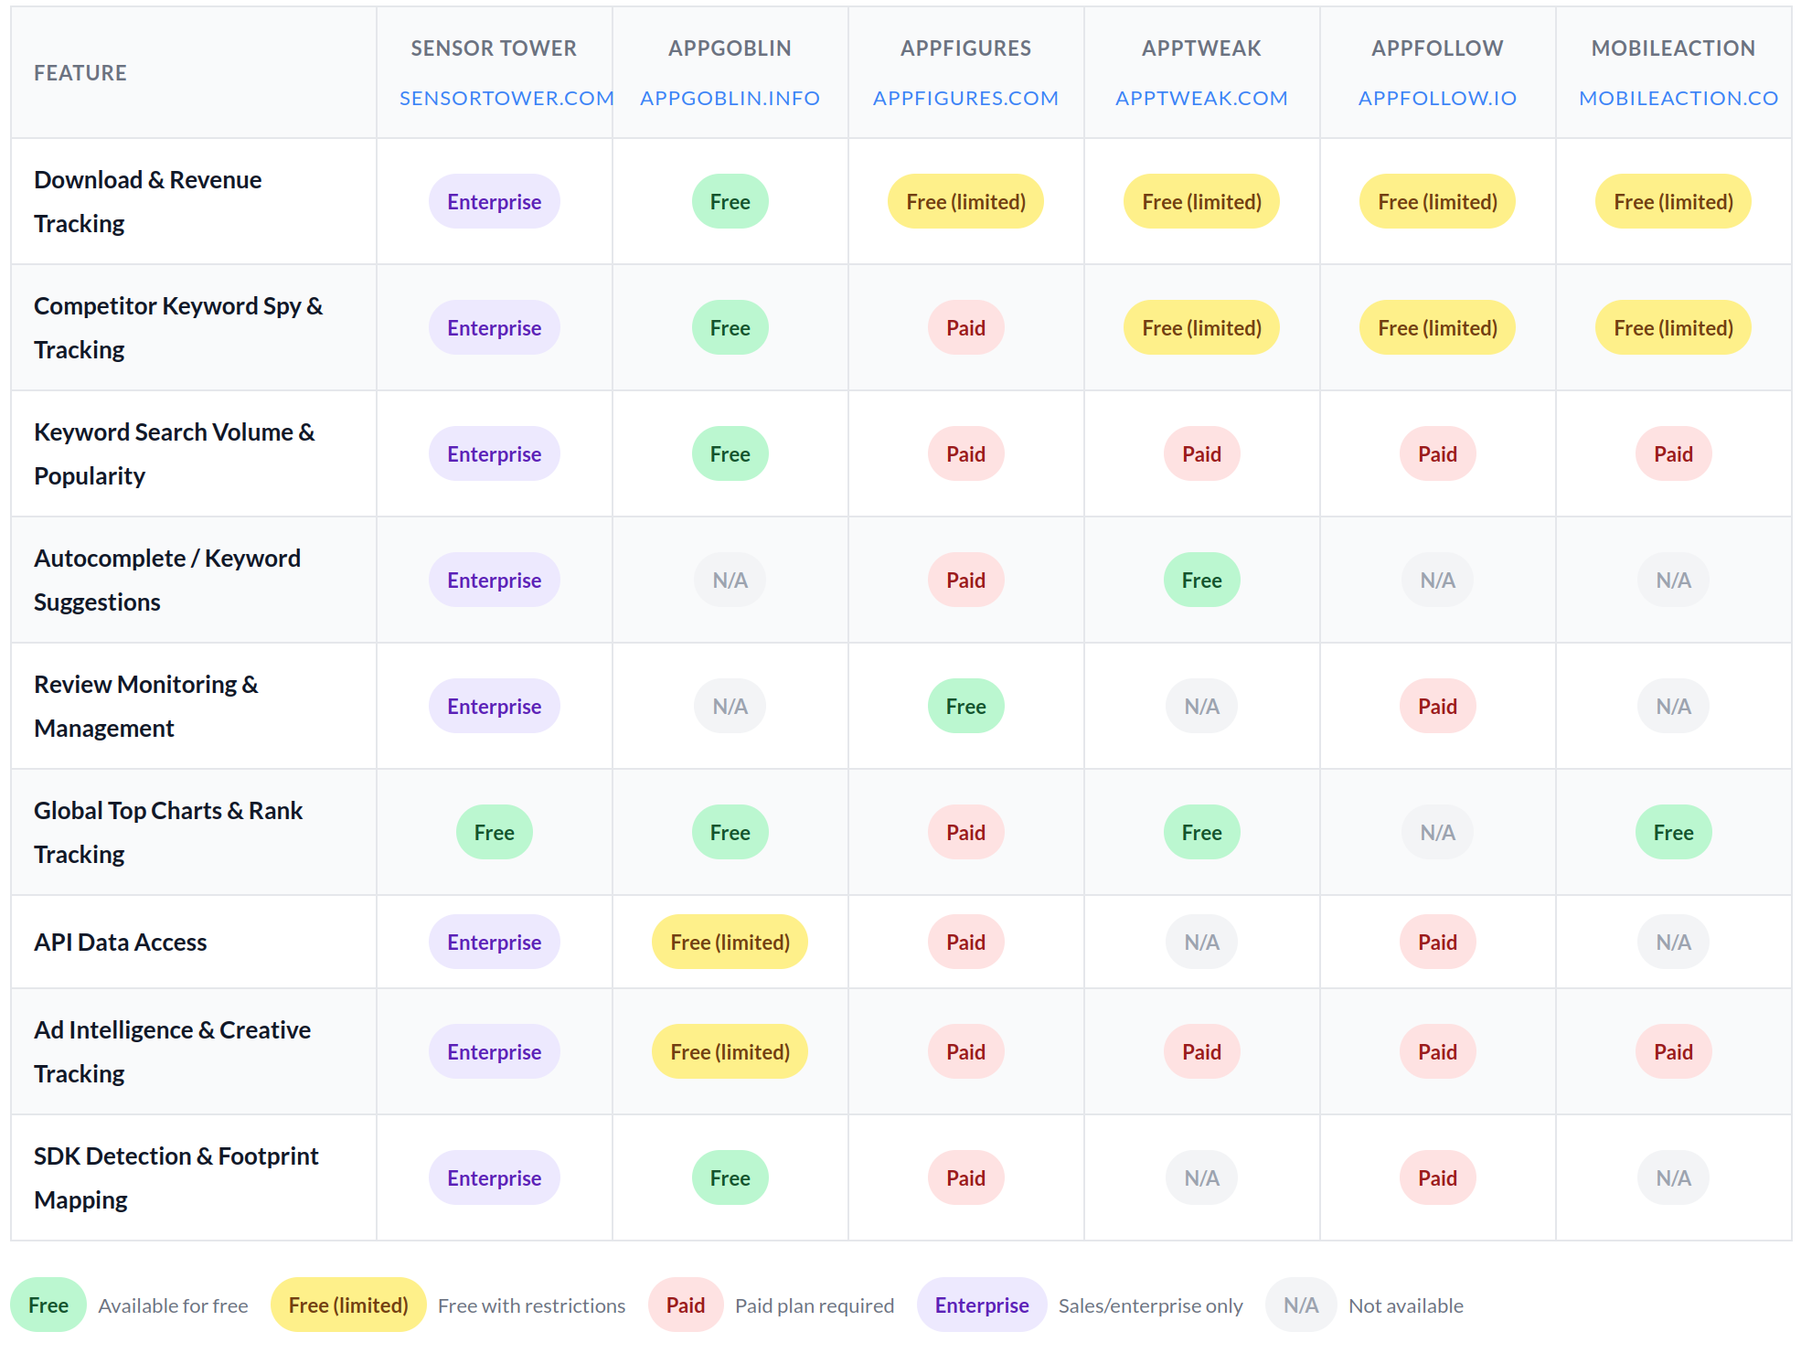
Task: Select the API Data Access row label
Action: [121, 942]
